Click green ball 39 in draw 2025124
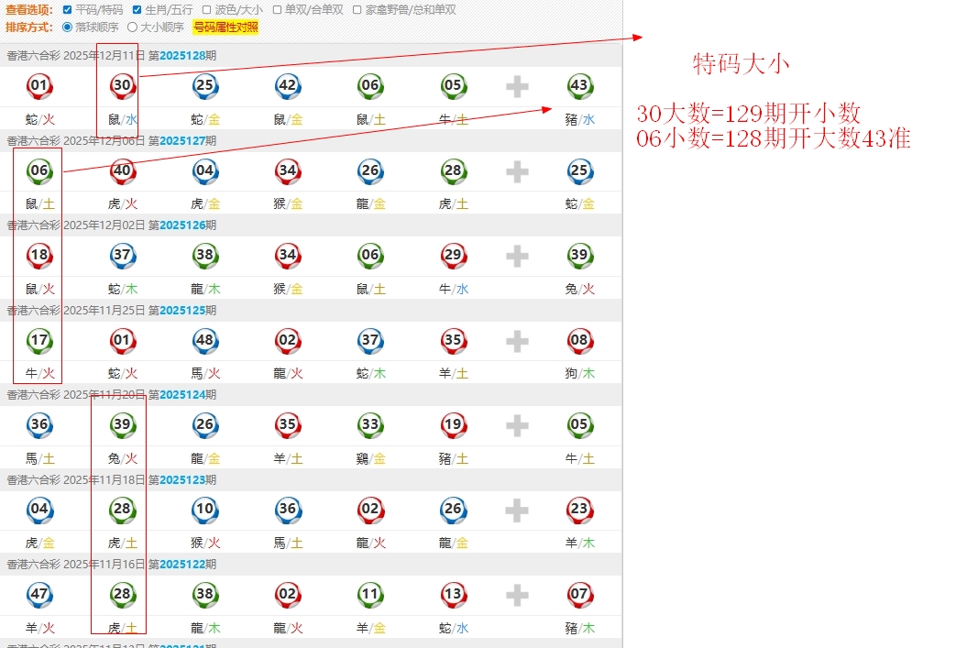The image size is (967, 648). [x=122, y=424]
